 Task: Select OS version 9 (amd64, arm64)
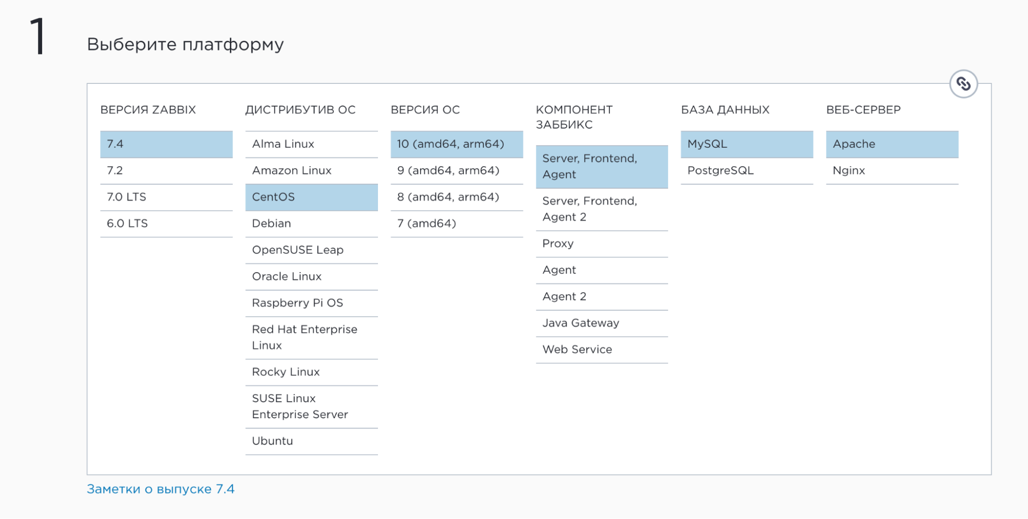[457, 171]
